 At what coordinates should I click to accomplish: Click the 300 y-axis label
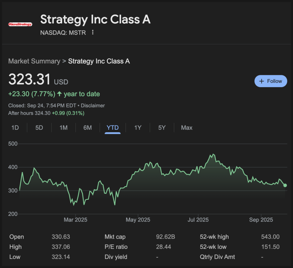tap(13, 191)
